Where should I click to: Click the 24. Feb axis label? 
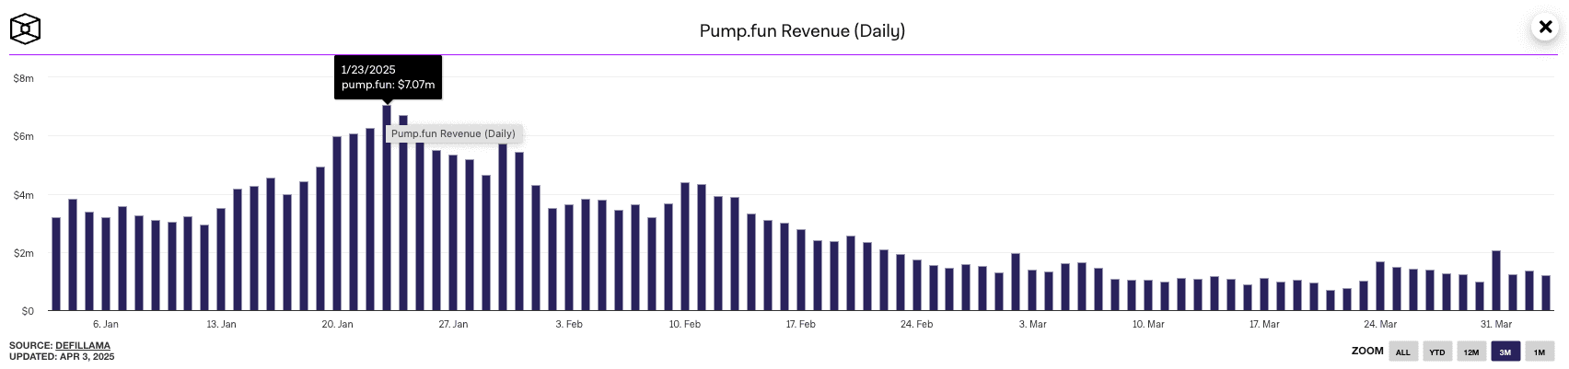coord(917,324)
